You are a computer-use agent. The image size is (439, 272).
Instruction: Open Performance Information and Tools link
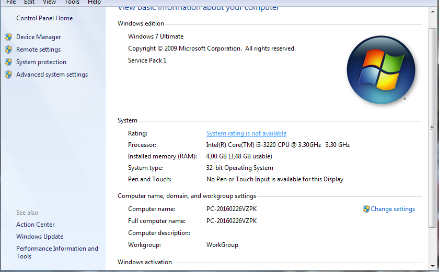tap(57, 252)
